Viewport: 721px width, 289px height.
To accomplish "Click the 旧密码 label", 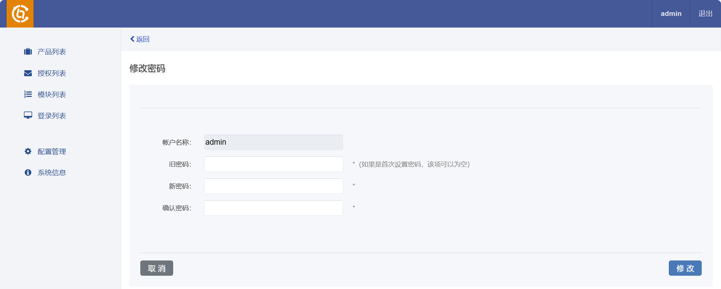I will pyautogui.click(x=180, y=164).
